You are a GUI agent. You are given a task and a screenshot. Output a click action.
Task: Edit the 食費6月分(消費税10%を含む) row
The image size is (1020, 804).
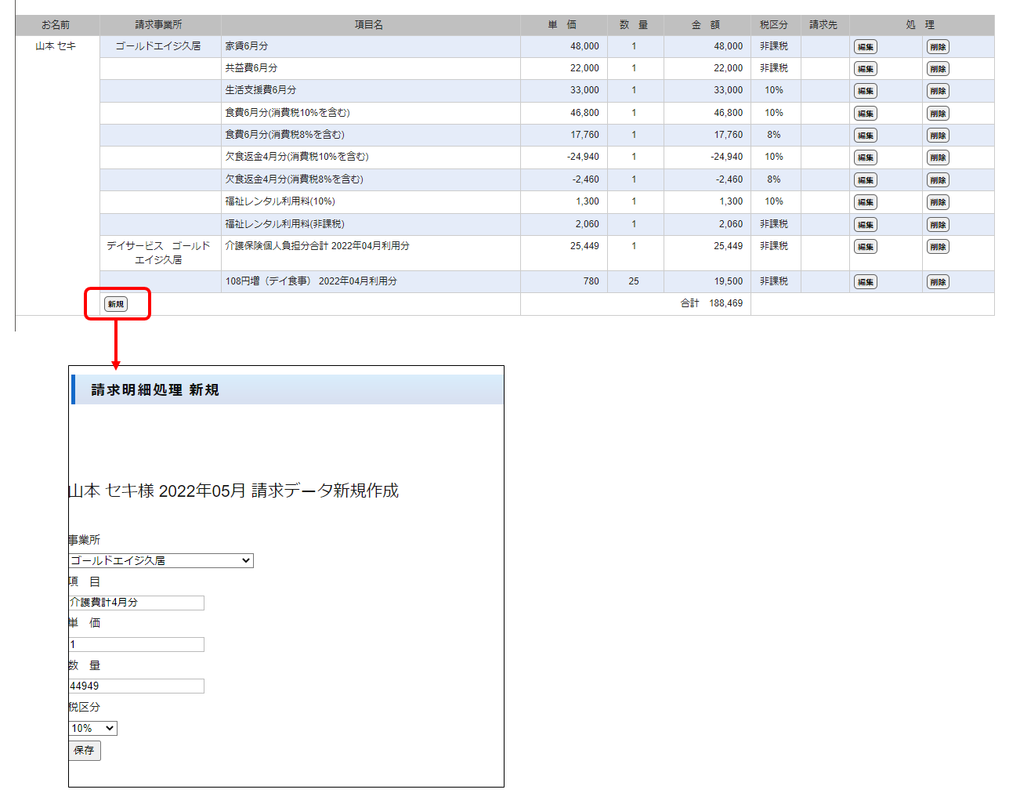pyautogui.click(x=865, y=114)
